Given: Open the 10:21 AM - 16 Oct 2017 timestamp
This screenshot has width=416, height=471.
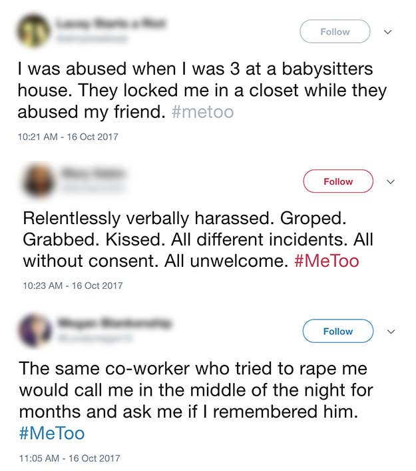Looking at the screenshot, I should point(68,137).
